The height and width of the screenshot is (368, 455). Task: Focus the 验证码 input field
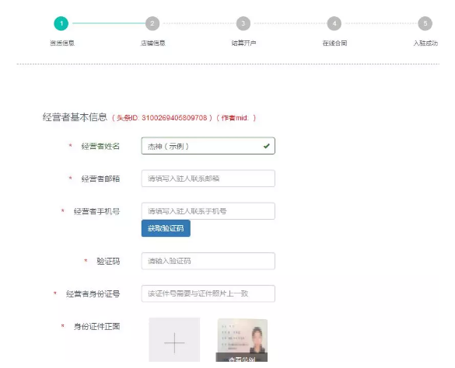(208, 261)
